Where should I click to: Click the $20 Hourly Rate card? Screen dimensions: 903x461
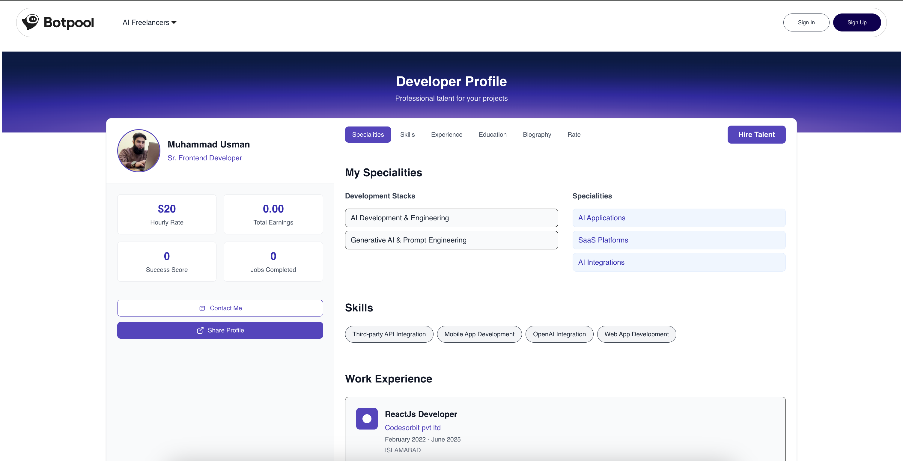click(166, 214)
